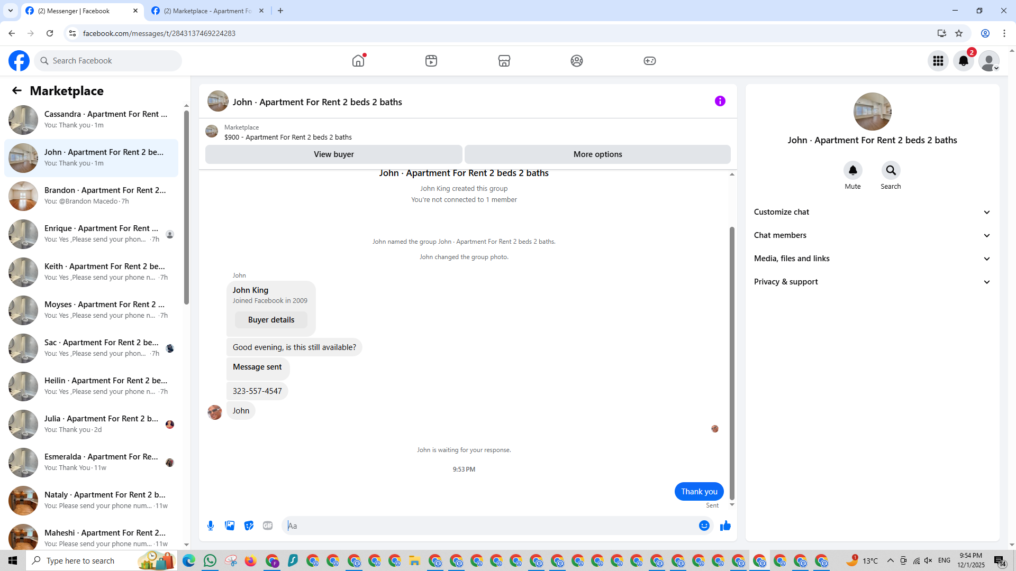Screen dimensions: 1016x571
Task: Bookmark this page with the star icon
Action: (959, 33)
